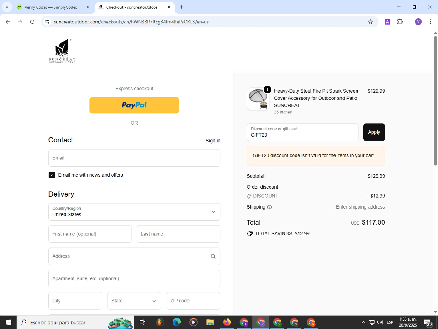
Task: Open the Chrome three-dot menu
Action: point(430,22)
